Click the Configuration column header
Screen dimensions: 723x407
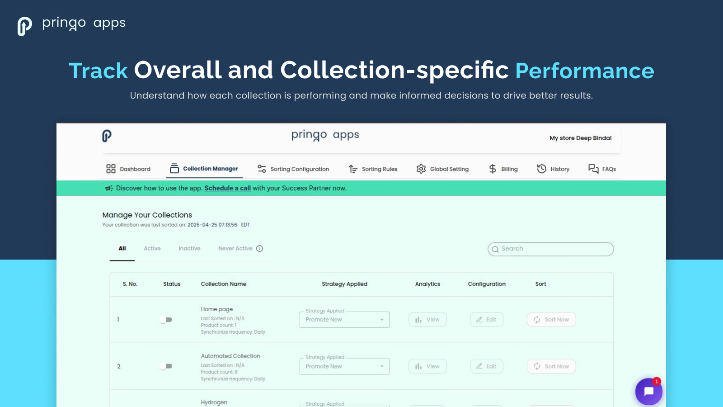point(487,284)
